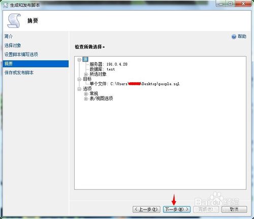Expand the 表/视图选项 node
The image size is (254, 219).
coord(86,99)
